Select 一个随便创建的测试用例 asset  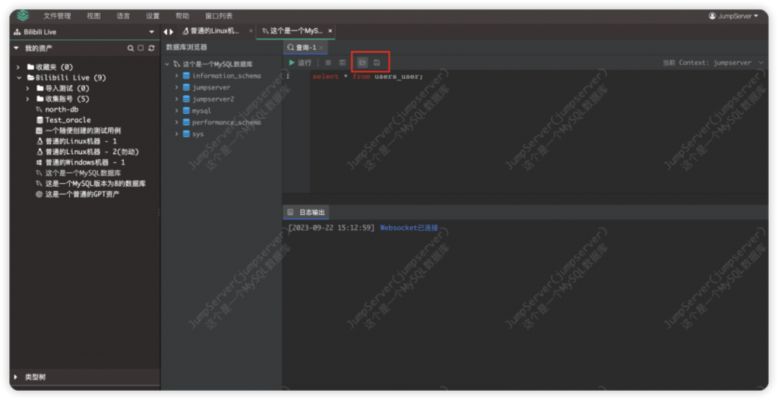point(83,131)
